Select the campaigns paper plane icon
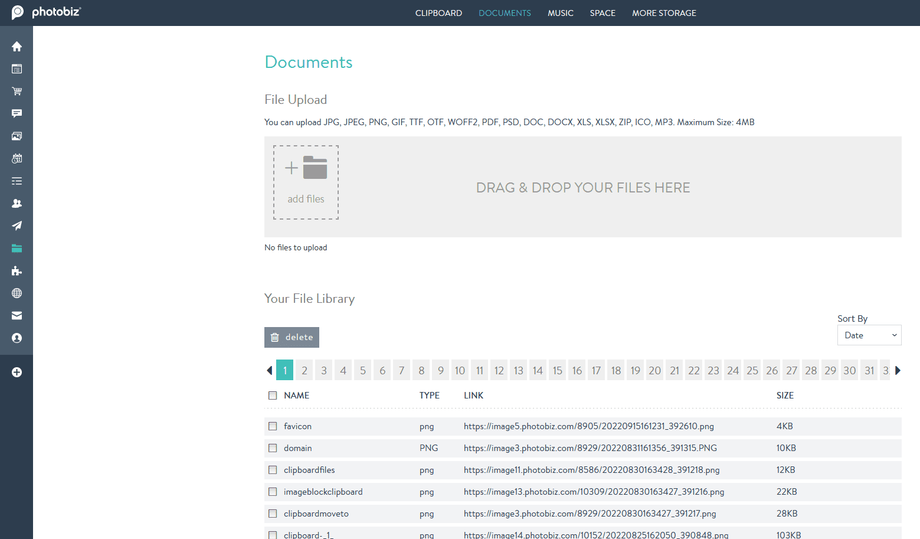 [x=17, y=226]
